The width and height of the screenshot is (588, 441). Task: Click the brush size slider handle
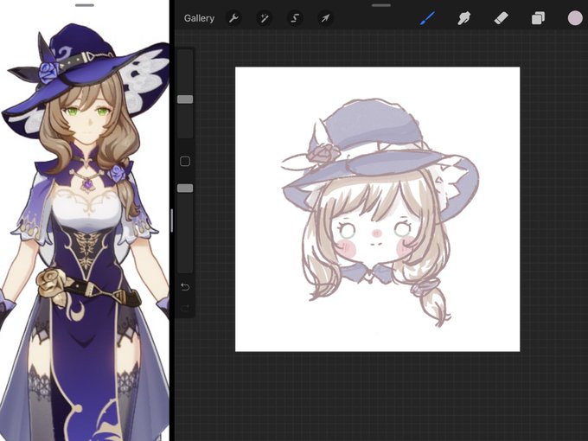[185, 99]
